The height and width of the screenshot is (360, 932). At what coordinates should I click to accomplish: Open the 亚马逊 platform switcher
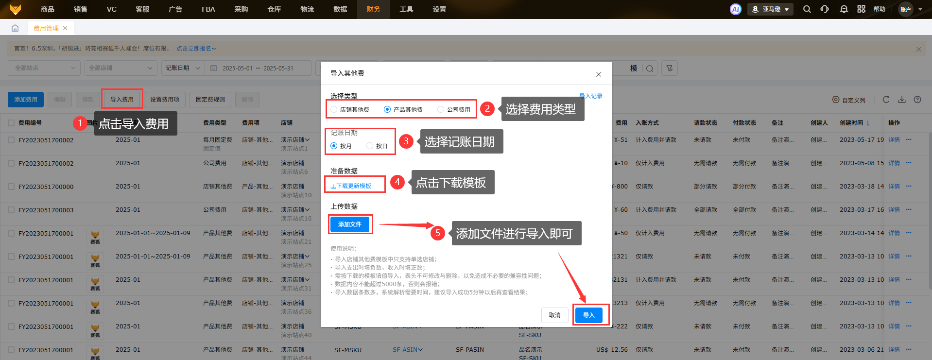tap(770, 9)
